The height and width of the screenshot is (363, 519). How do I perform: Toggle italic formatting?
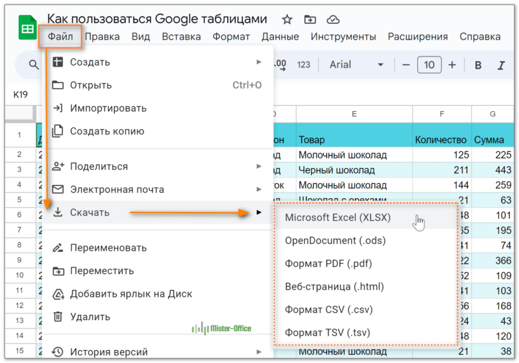click(501, 65)
